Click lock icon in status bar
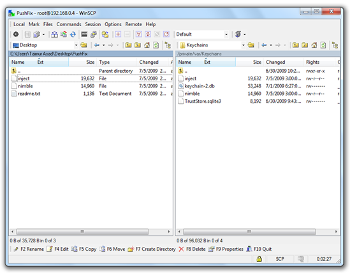Screen dimensions: 350x273 (259, 259)
